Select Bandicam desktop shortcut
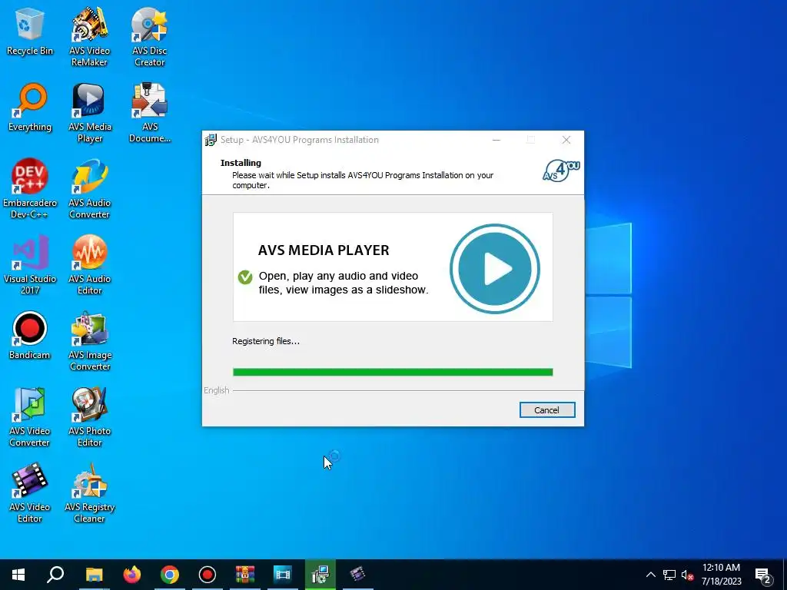Image resolution: width=787 pixels, height=590 pixels. coord(30,336)
